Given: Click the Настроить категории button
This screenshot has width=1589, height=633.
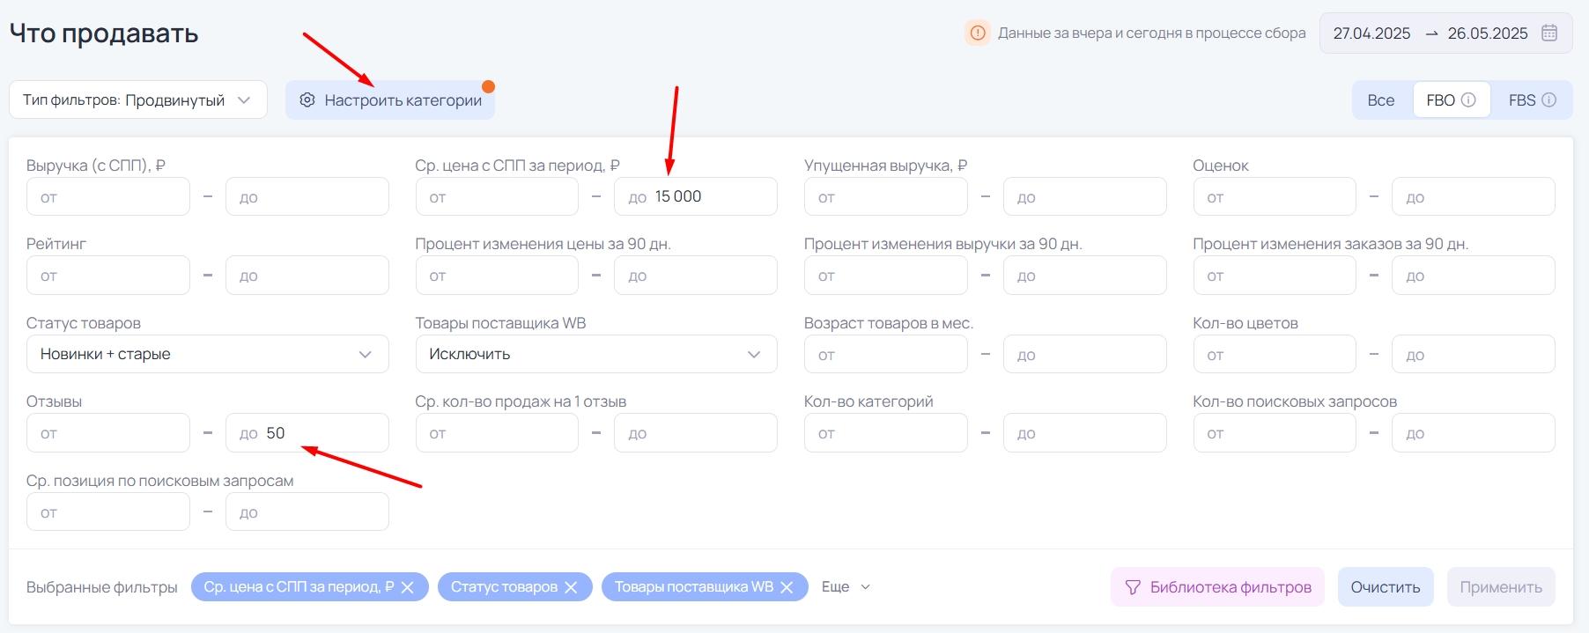Looking at the screenshot, I should [x=390, y=100].
